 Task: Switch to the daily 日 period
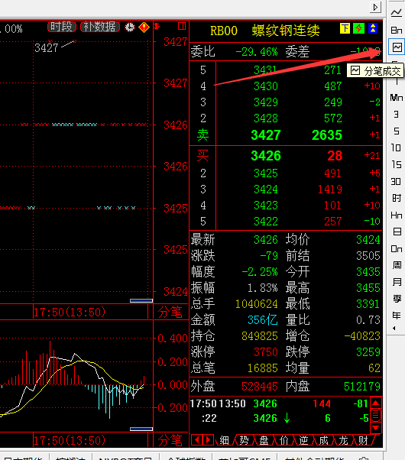point(397,232)
